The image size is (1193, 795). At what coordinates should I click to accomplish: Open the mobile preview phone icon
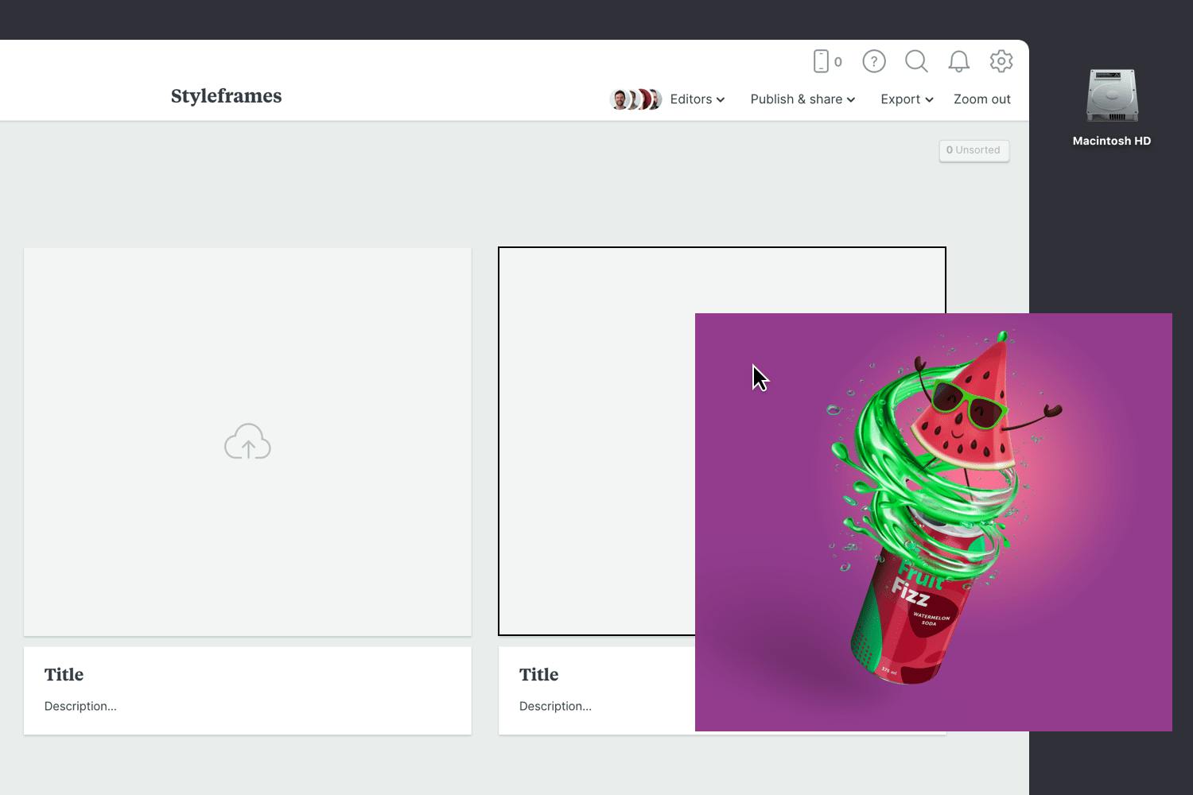point(820,60)
